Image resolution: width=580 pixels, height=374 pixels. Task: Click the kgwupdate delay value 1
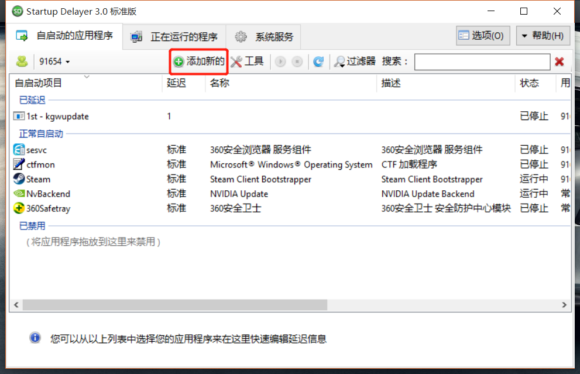[x=169, y=116]
